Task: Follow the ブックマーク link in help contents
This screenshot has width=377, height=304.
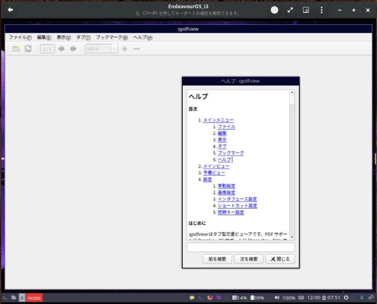Action: (x=231, y=153)
